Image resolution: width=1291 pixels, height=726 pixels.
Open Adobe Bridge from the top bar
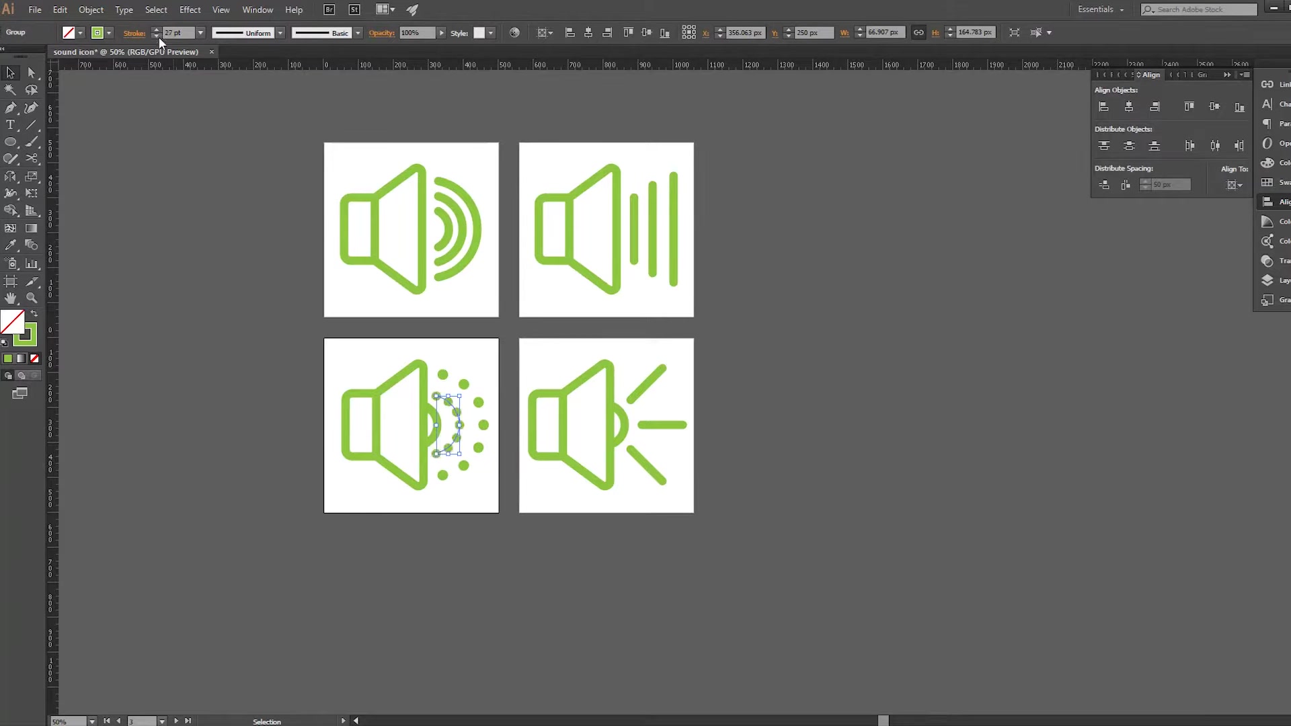329,9
